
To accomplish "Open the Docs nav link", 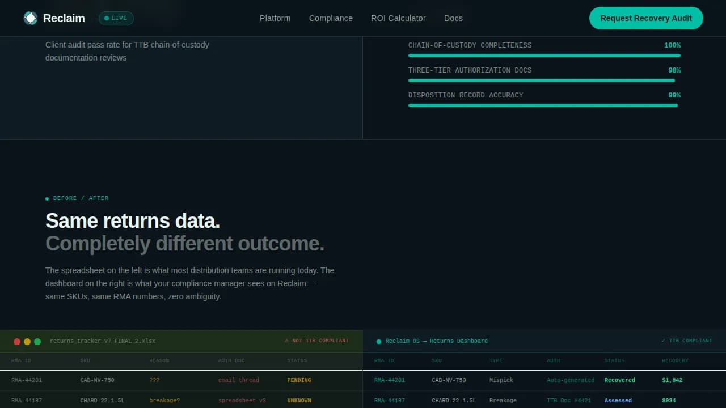I will [453, 18].
